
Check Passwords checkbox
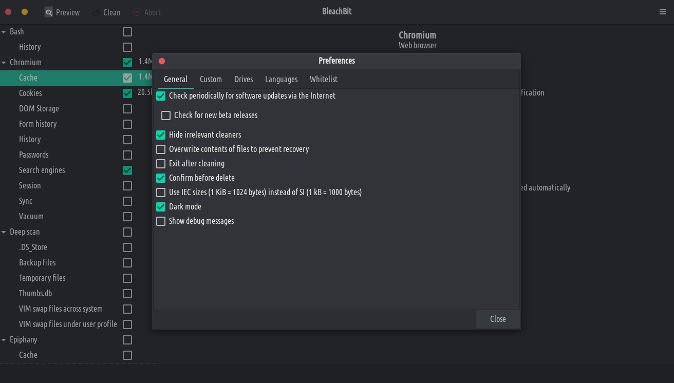point(127,155)
